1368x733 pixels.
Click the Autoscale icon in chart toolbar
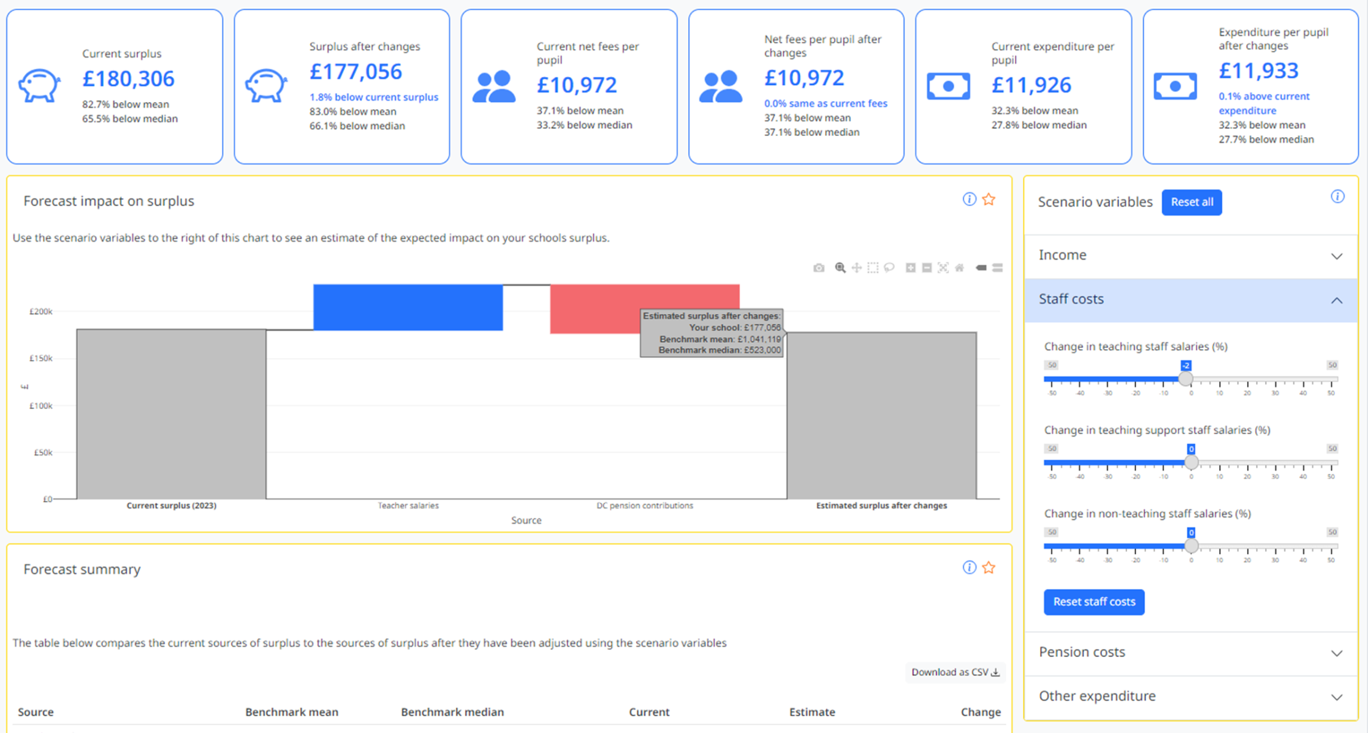tap(943, 268)
